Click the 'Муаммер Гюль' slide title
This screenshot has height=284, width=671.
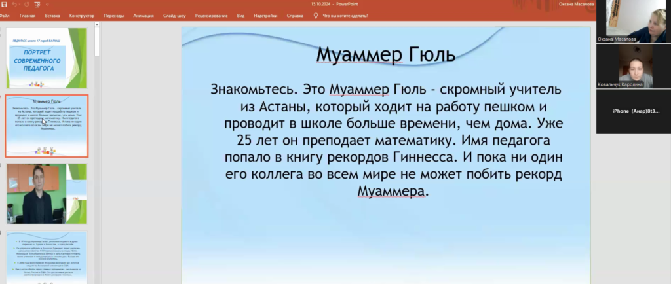[385, 55]
